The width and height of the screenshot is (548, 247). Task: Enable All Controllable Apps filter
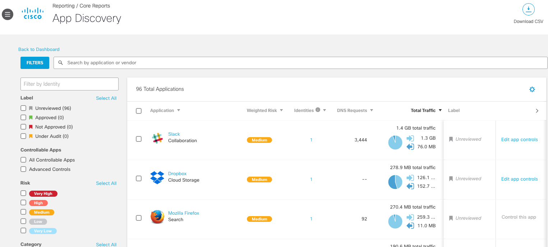tap(23, 160)
